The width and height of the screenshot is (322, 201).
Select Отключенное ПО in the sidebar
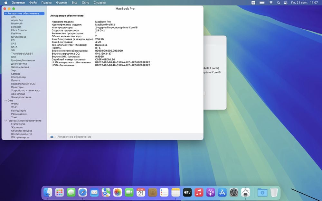22,134
